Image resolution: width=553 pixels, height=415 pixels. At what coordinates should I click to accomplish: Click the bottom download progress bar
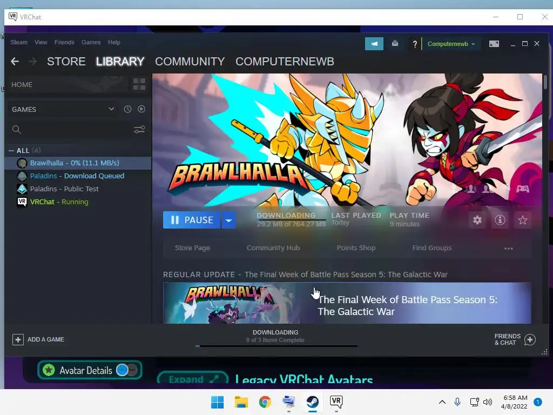click(x=276, y=346)
